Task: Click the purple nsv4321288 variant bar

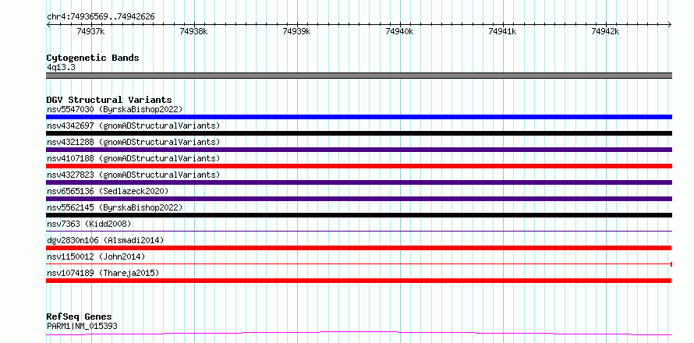Action: pos(359,150)
